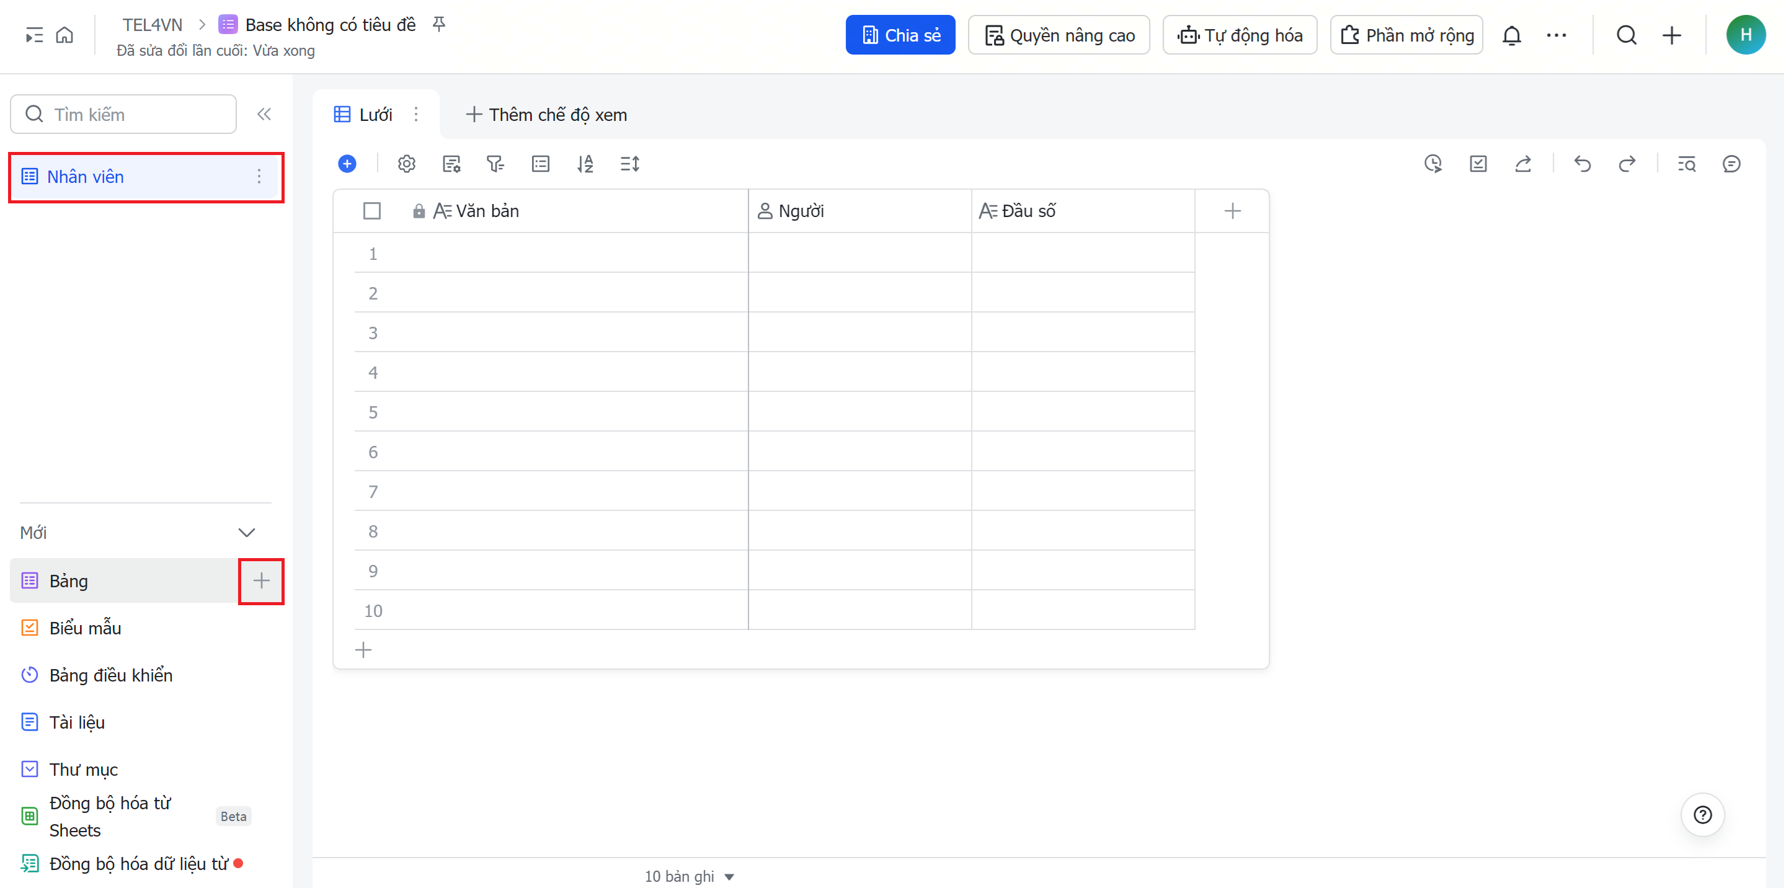Collapse the Mới section chevron
Viewport: 1784px width, 888px height.
pos(247,533)
